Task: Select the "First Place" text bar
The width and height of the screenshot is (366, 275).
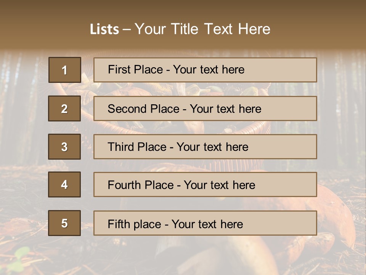Action: (x=205, y=70)
